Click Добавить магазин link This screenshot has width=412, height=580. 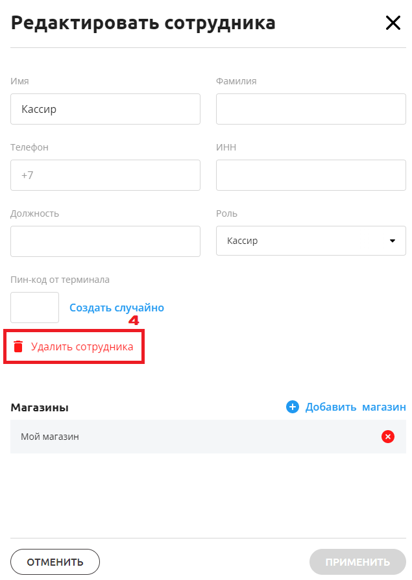coord(356,407)
